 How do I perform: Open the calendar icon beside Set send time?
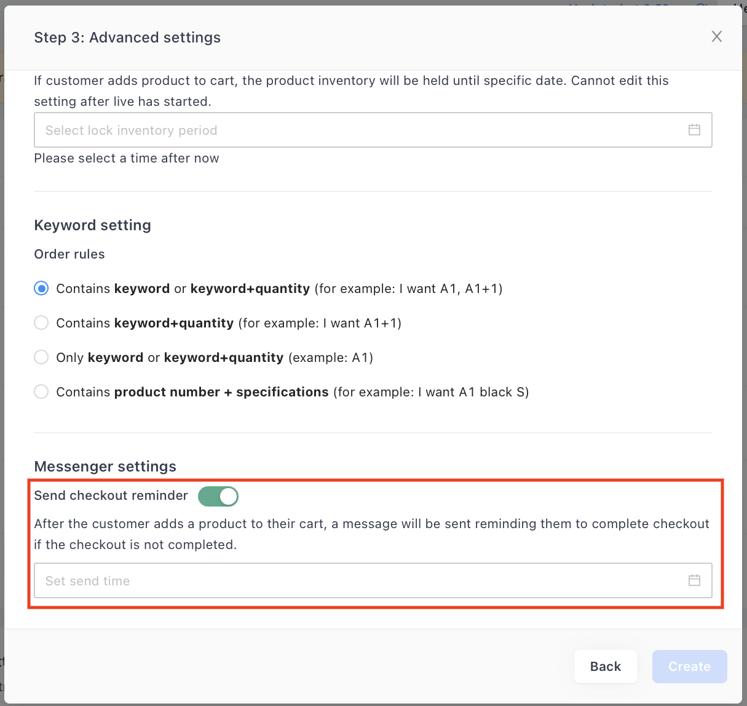(695, 580)
